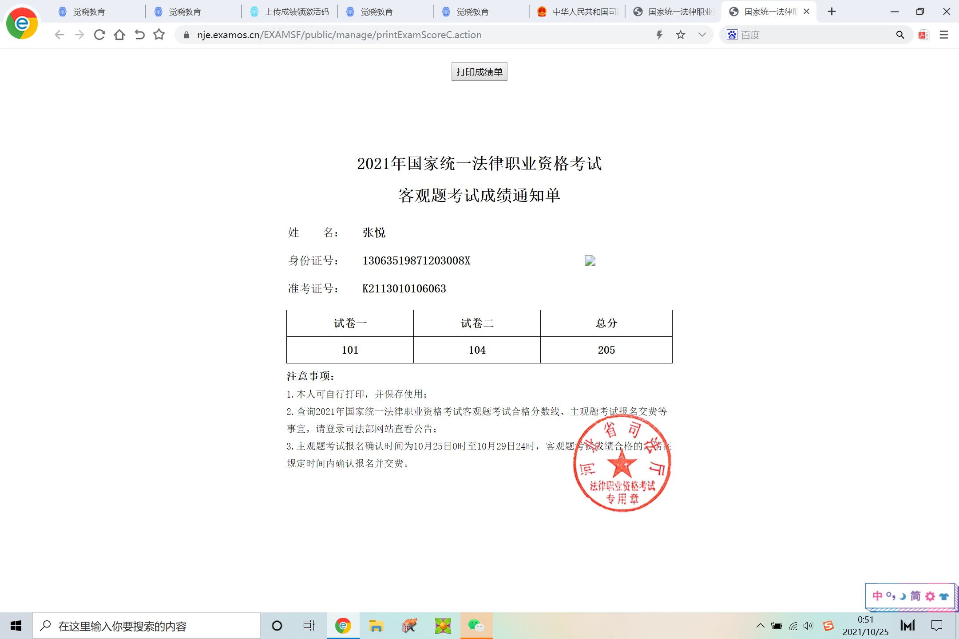Reload the page with the refresh icon
The width and height of the screenshot is (959, 639).
pyautogui.click(x=99, y=35)
